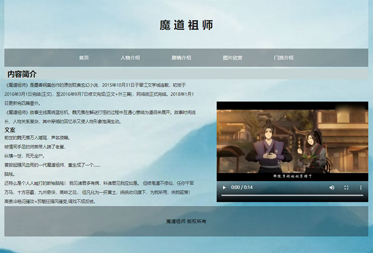
Task: Click the line 曾掀起腥风血雨的一代魔道祖师
Action: tap(52, 165)
